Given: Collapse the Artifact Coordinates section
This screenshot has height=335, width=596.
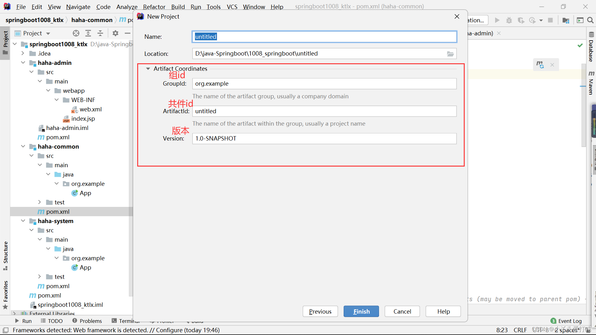Looking at the screenshot, I should (148, 68).
